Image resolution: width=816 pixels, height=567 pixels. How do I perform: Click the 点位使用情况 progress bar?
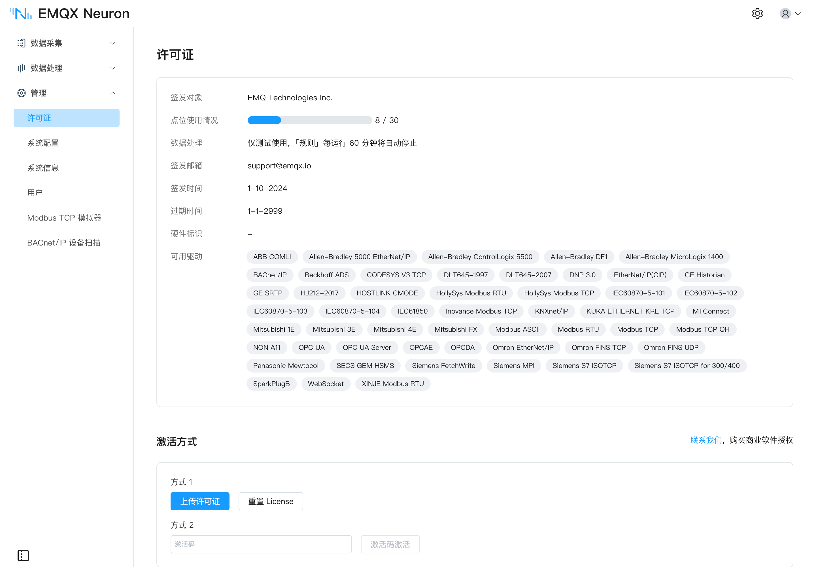click(x=309, y=120)
